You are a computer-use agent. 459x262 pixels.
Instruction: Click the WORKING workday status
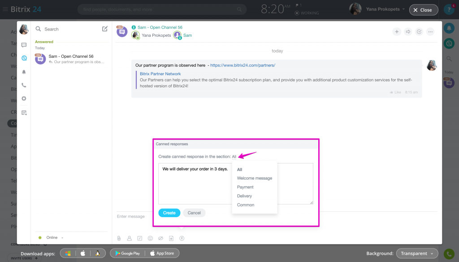(x=307, y=13)
